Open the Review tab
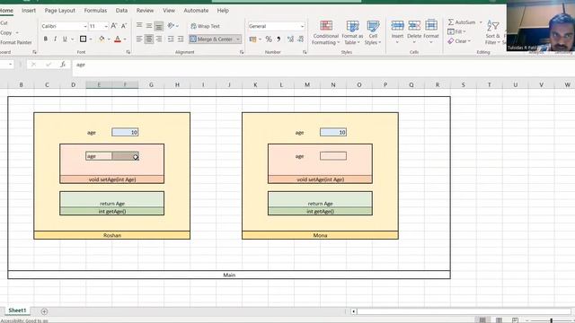Viewport: 575px width, 323px height. [145, 11]
